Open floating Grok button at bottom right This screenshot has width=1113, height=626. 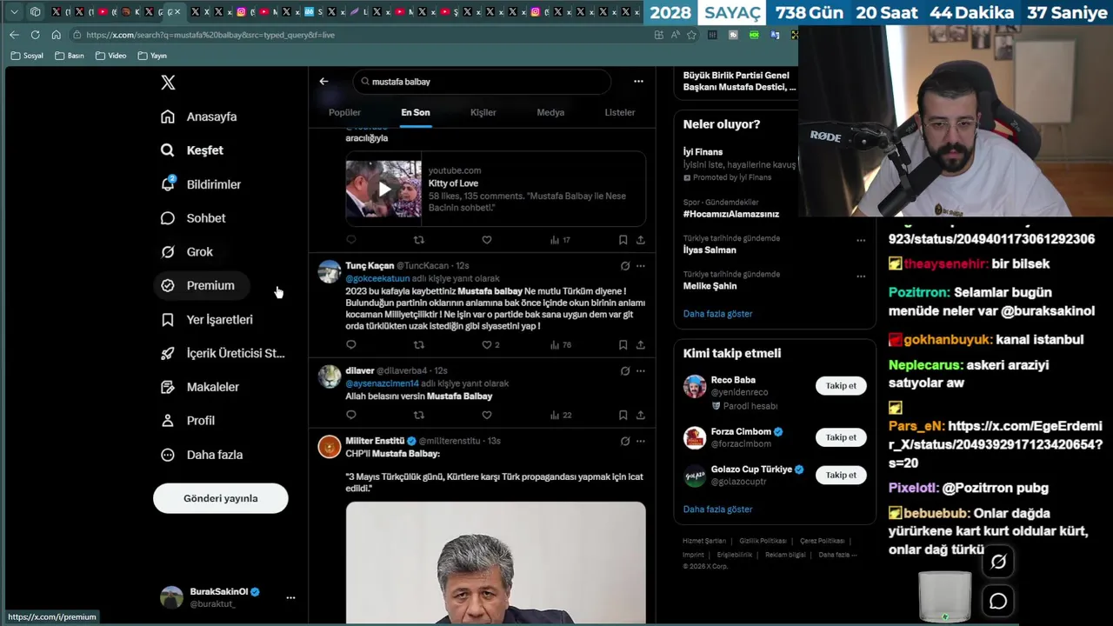click(x=998, y=563)
